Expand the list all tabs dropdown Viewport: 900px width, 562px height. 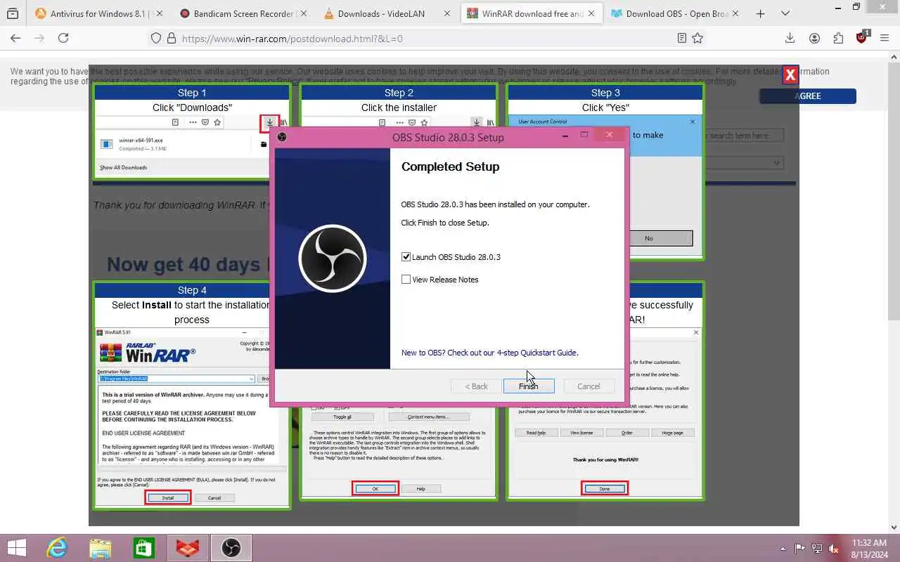pos(785,13)
